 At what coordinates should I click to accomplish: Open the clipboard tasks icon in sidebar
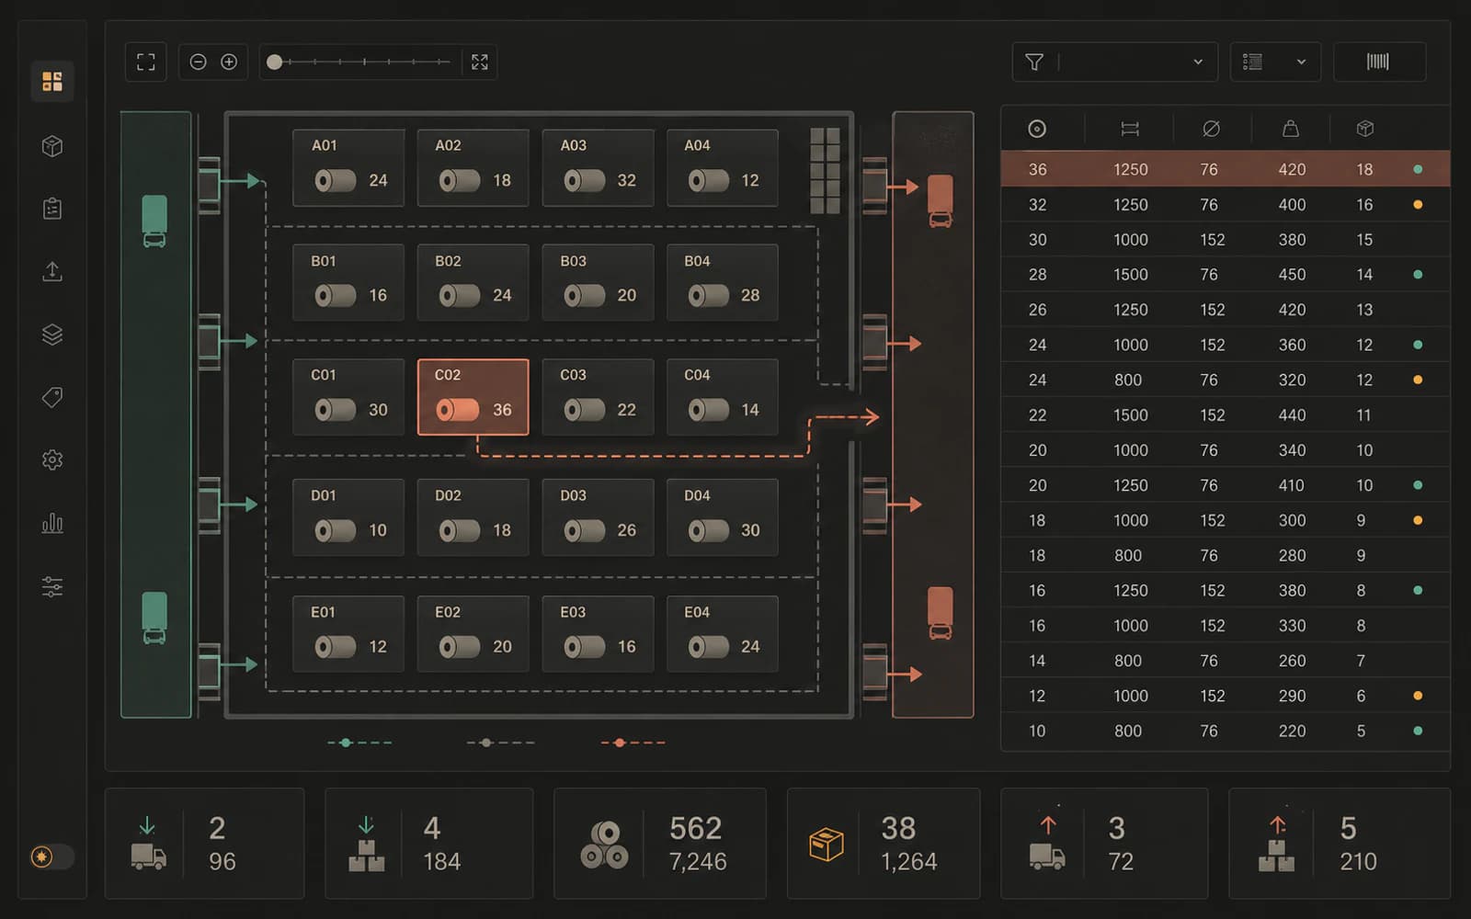(52, 209)
